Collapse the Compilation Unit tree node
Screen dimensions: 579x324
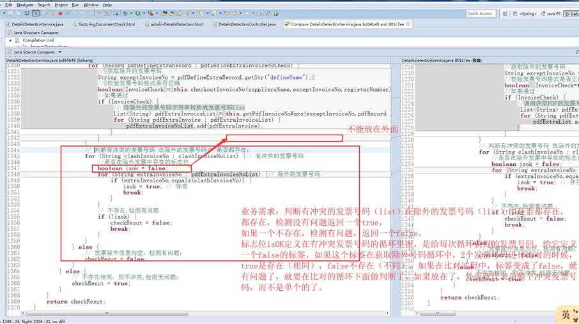(10, 40)
